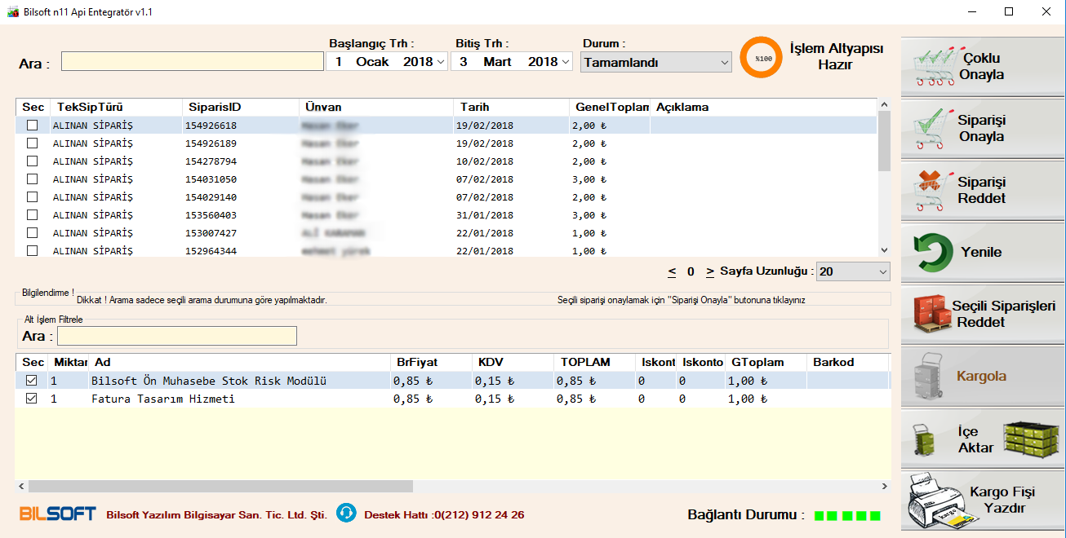The image size is (1066, 538).
Task: Sort items by the TOPLAM column header
Action: click(x=595, y=362)
